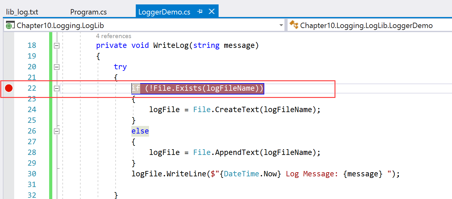Remove the red breakpoint on line 22
Image resolution: width=452 pixels, height=199 pixels.
point(9,88)
